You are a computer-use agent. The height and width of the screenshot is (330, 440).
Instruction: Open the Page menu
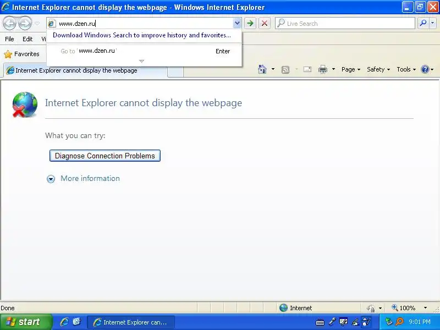(x=351, y=69)
